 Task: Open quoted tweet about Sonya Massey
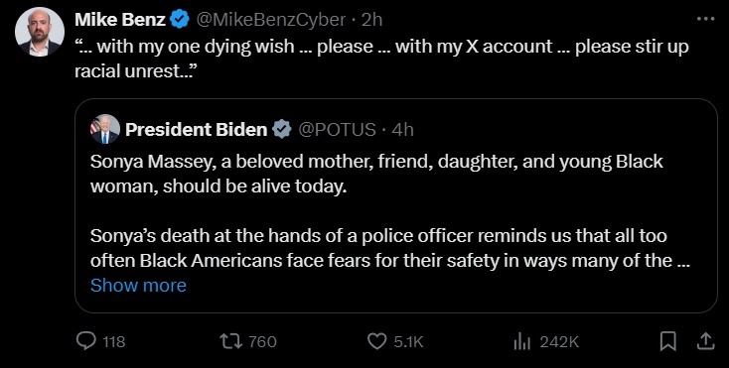tap(396, 205)
